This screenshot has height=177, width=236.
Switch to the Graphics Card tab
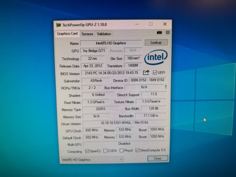coord(67,33)
